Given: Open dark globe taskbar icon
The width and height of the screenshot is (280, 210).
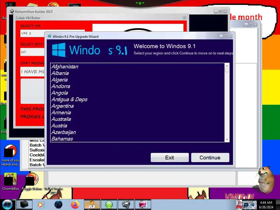Looking at the screenshot, I should (58, 205).
